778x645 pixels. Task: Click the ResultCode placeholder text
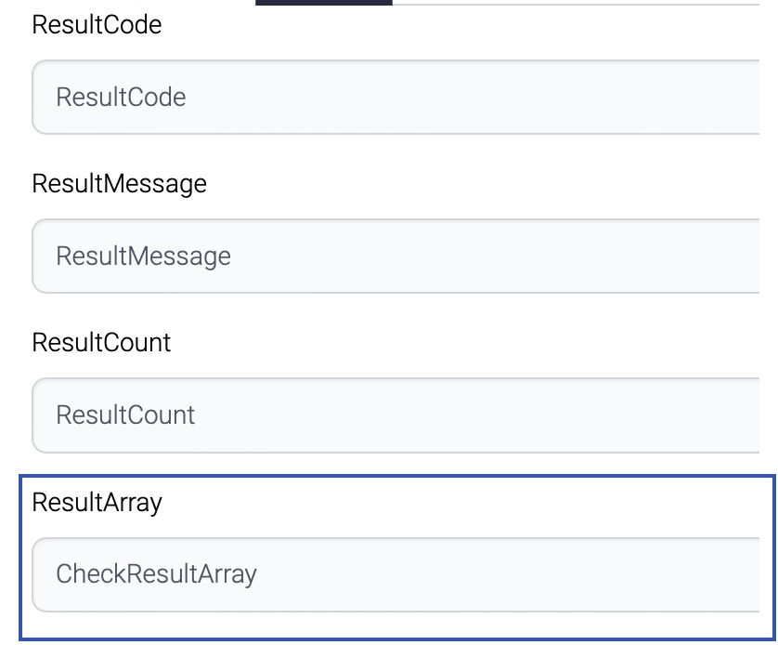[121, 98]
